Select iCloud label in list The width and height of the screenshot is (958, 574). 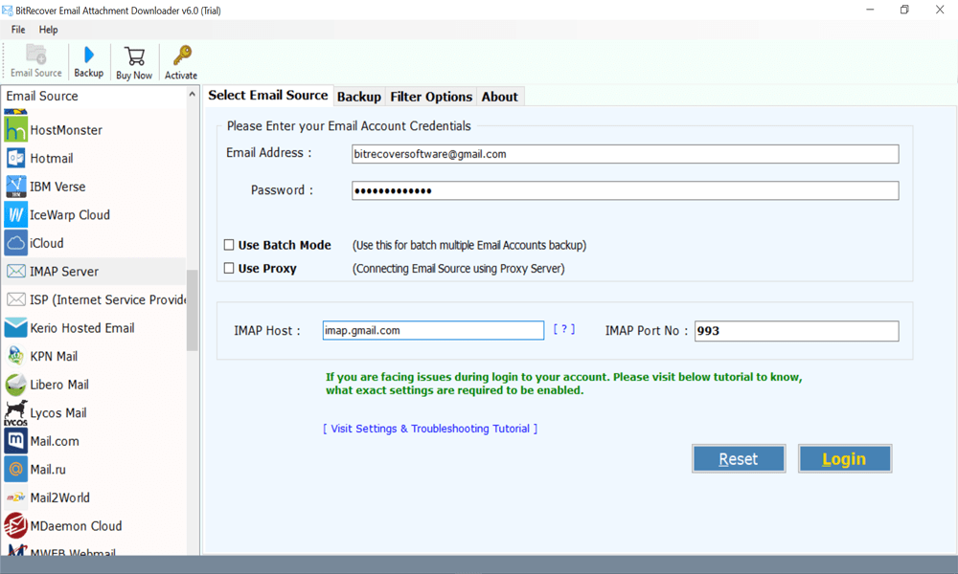click(x=47, y=243)
